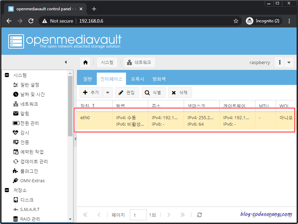Viewport: 298px width, 224px height.
Task: Switch to the 프록시 tab
Action: point(137,79)
